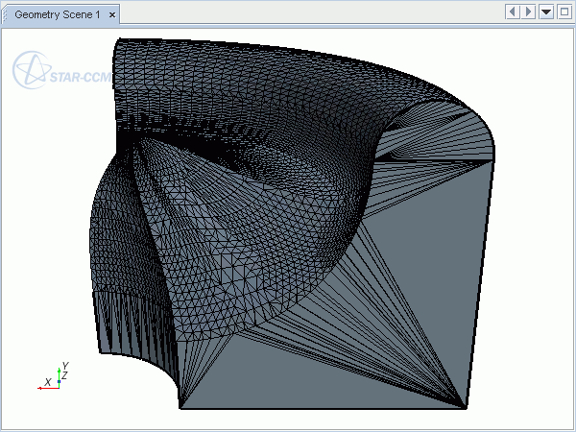The width and height of the screenshot is (576, 432).
Task: Select the green Y axis label
Action: 63,366
